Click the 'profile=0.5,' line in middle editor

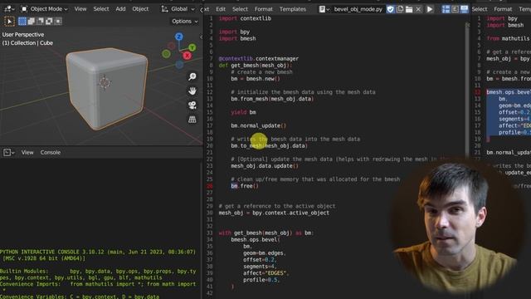261,280
